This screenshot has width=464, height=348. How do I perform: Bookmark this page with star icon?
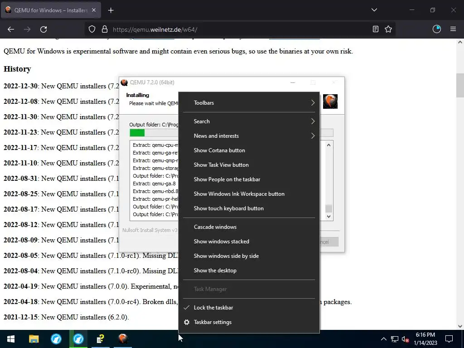388,29
